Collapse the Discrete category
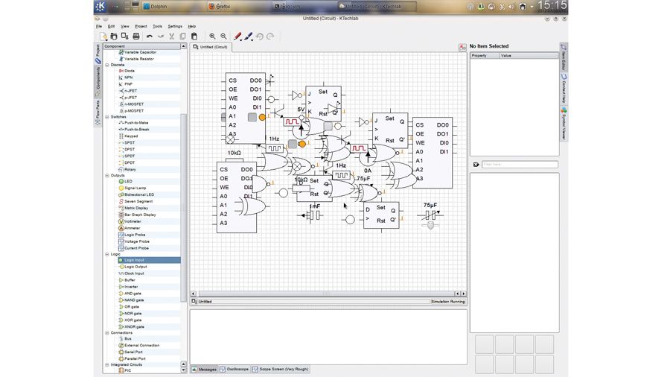The height and width of the screenshot is (377, 670). [x=107, y=65]
